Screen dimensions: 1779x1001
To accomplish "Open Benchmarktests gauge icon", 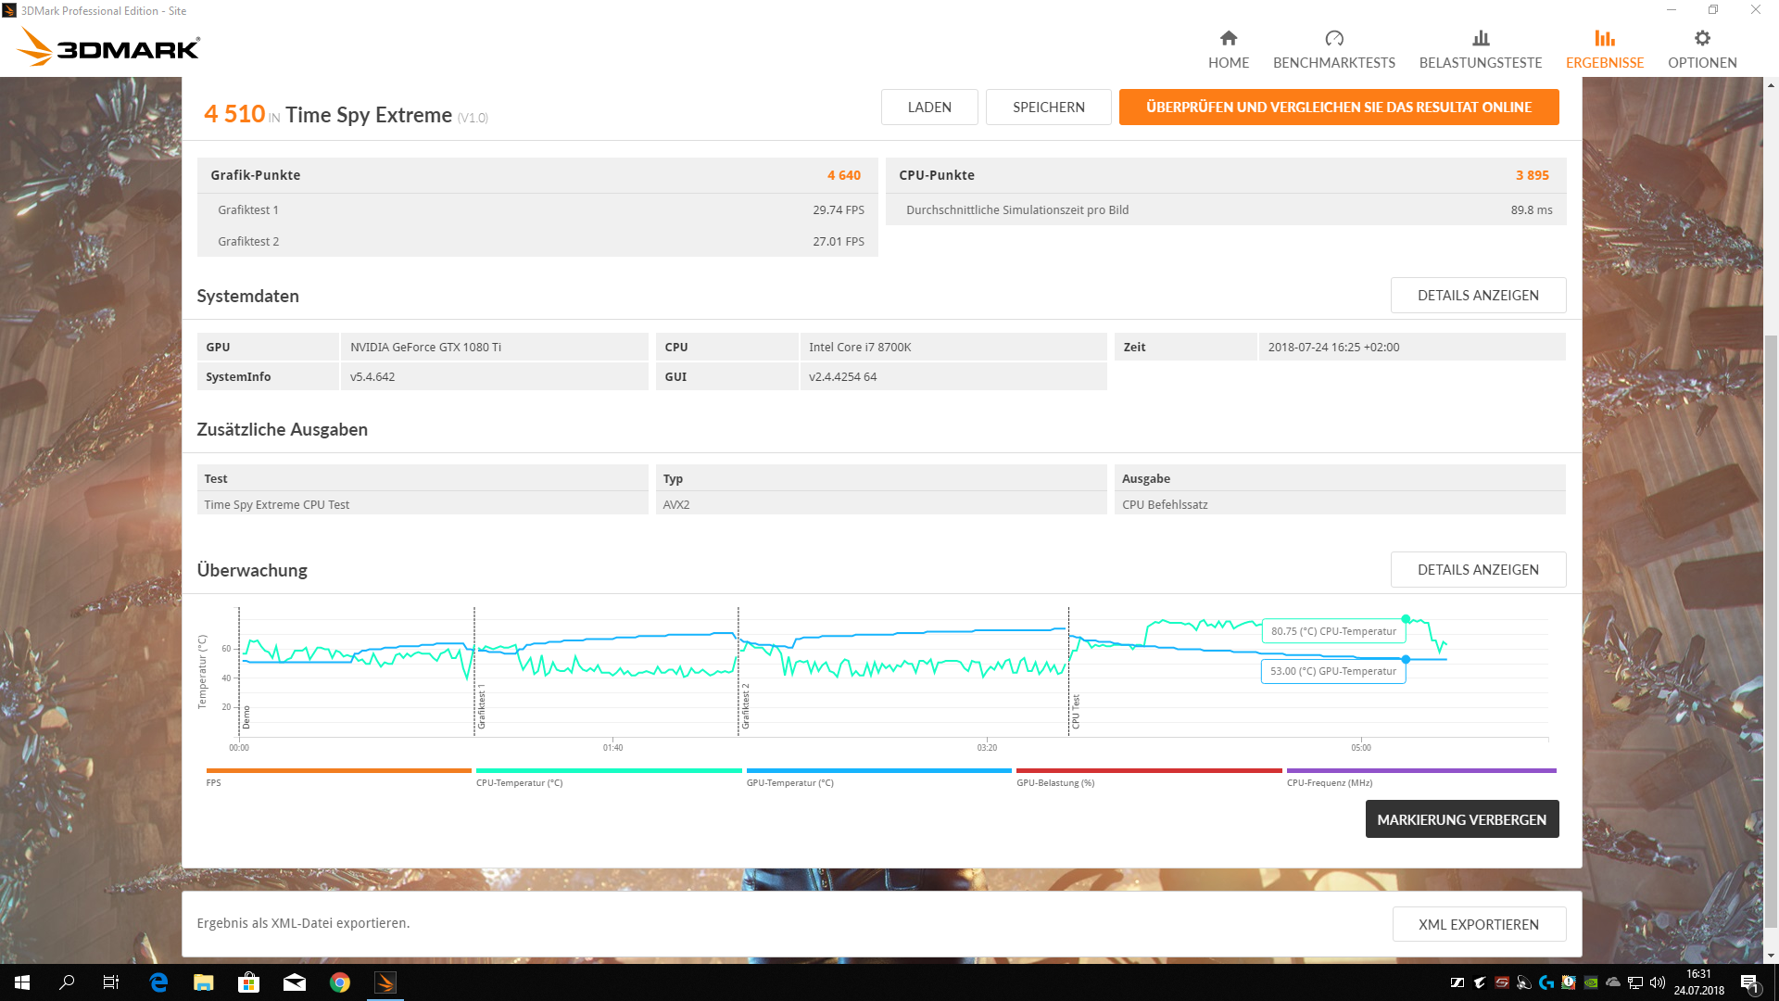I will point(1334,38).
